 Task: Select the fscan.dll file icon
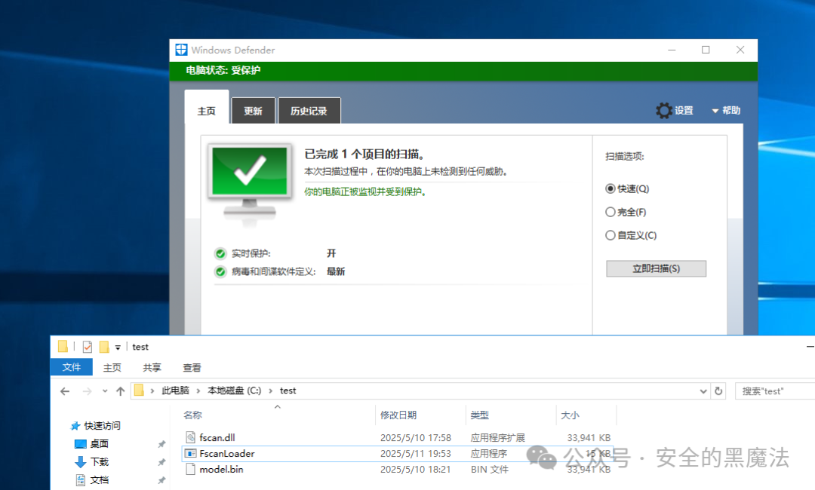click(191, 437)
